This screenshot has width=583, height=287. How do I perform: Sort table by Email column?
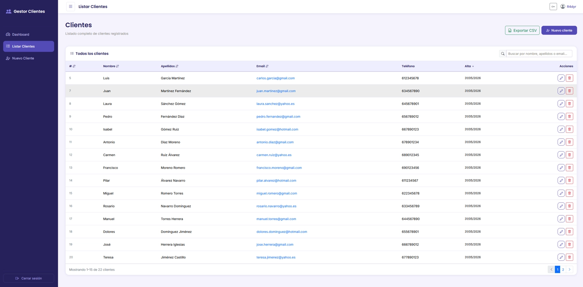(262, 66)
